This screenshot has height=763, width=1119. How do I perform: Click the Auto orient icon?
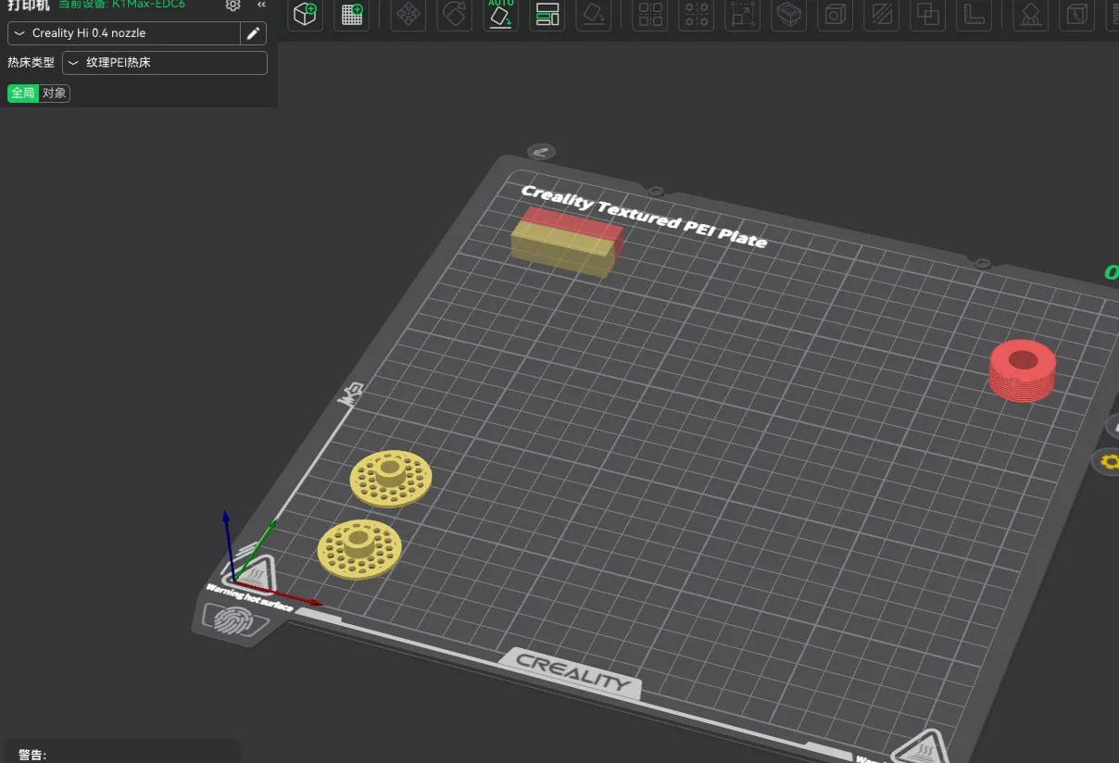coord(501,15)
